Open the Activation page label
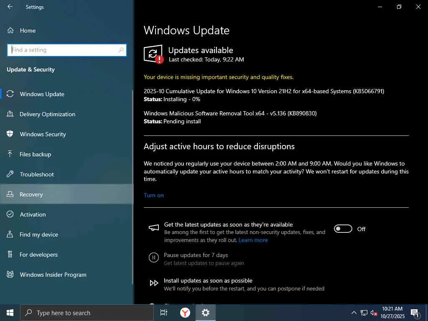The width and height of the screenshot is (428, 321). tap(33, 214)
